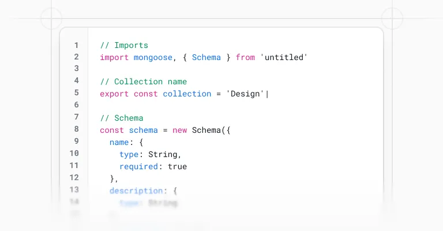Screen dimensions: 443x231
Task: Click the 'const' keyword on line 8
Action: tap(112, 130)
